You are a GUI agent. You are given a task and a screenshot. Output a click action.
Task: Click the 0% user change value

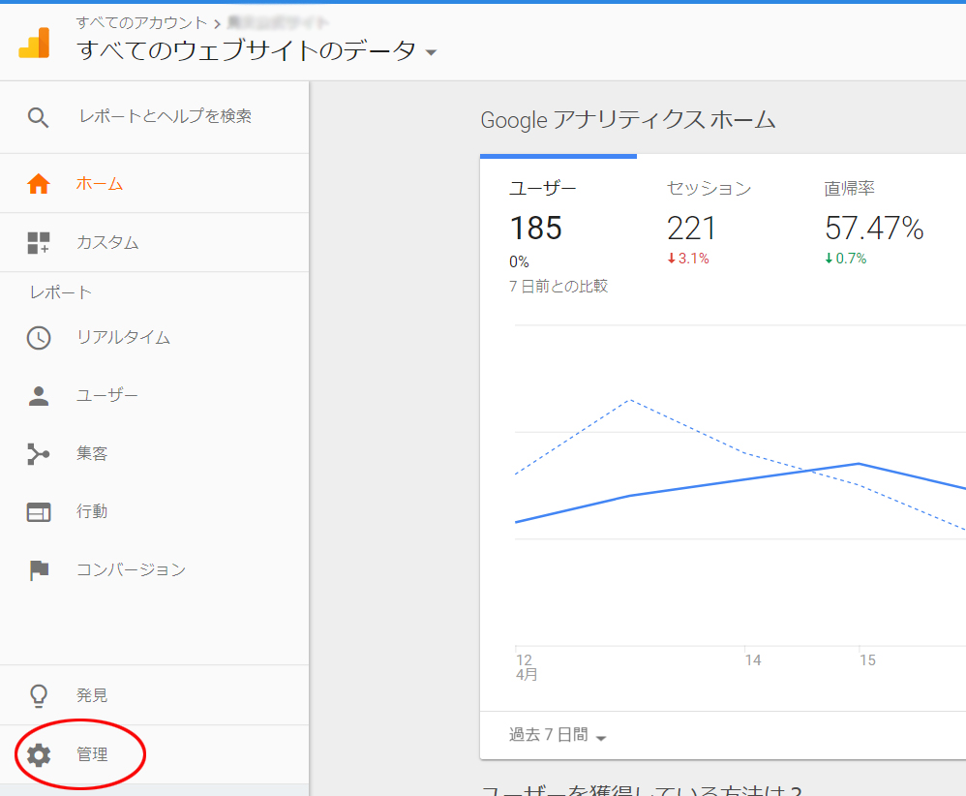click(519, 262)
